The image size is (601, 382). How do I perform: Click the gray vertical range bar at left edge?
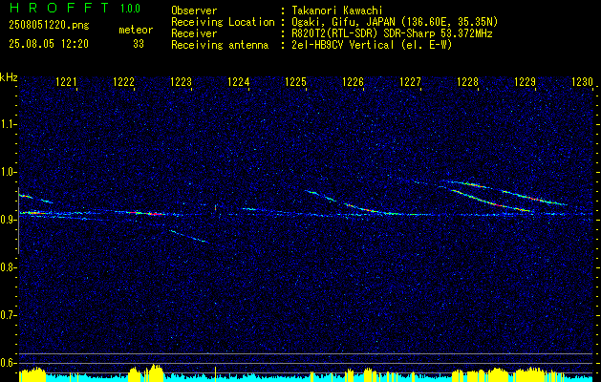tap(18, 221)
